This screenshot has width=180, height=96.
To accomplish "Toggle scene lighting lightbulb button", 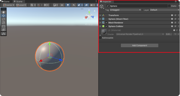I will (x=68, y=5).
